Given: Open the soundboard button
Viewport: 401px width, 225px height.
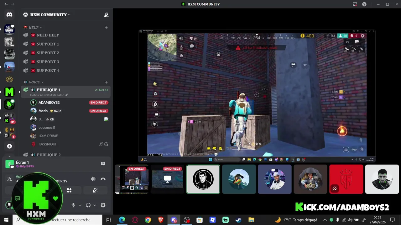Looking at the screenshot, I should coord(95,190).
